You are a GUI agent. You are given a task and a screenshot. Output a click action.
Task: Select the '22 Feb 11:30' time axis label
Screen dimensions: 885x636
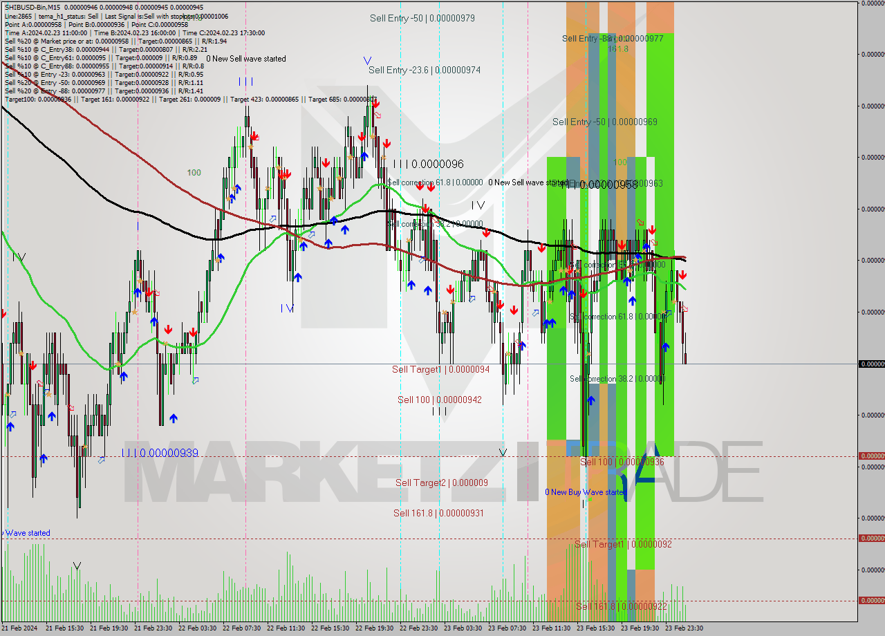286,628
